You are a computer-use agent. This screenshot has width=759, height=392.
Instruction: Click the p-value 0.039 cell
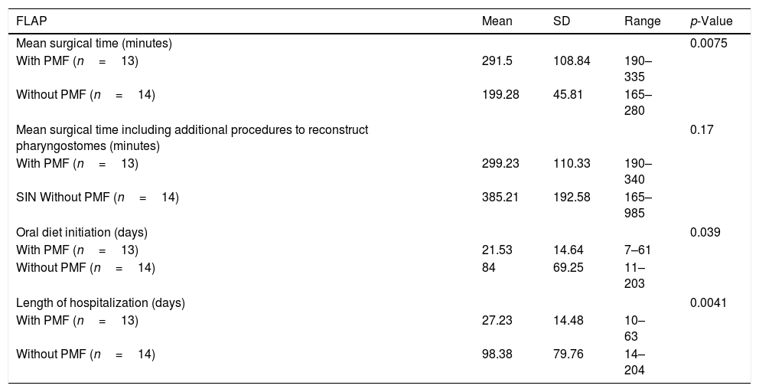pyautogui.click(x=705, y=233)
